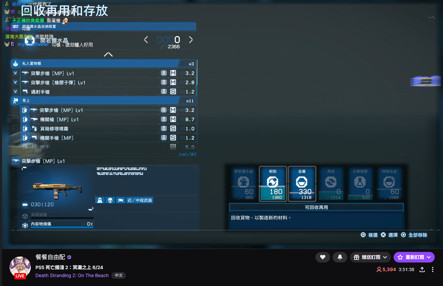
Task: Select the 私人置物櫃 section header
Action: pyautogui.click(x=104, y=64)
